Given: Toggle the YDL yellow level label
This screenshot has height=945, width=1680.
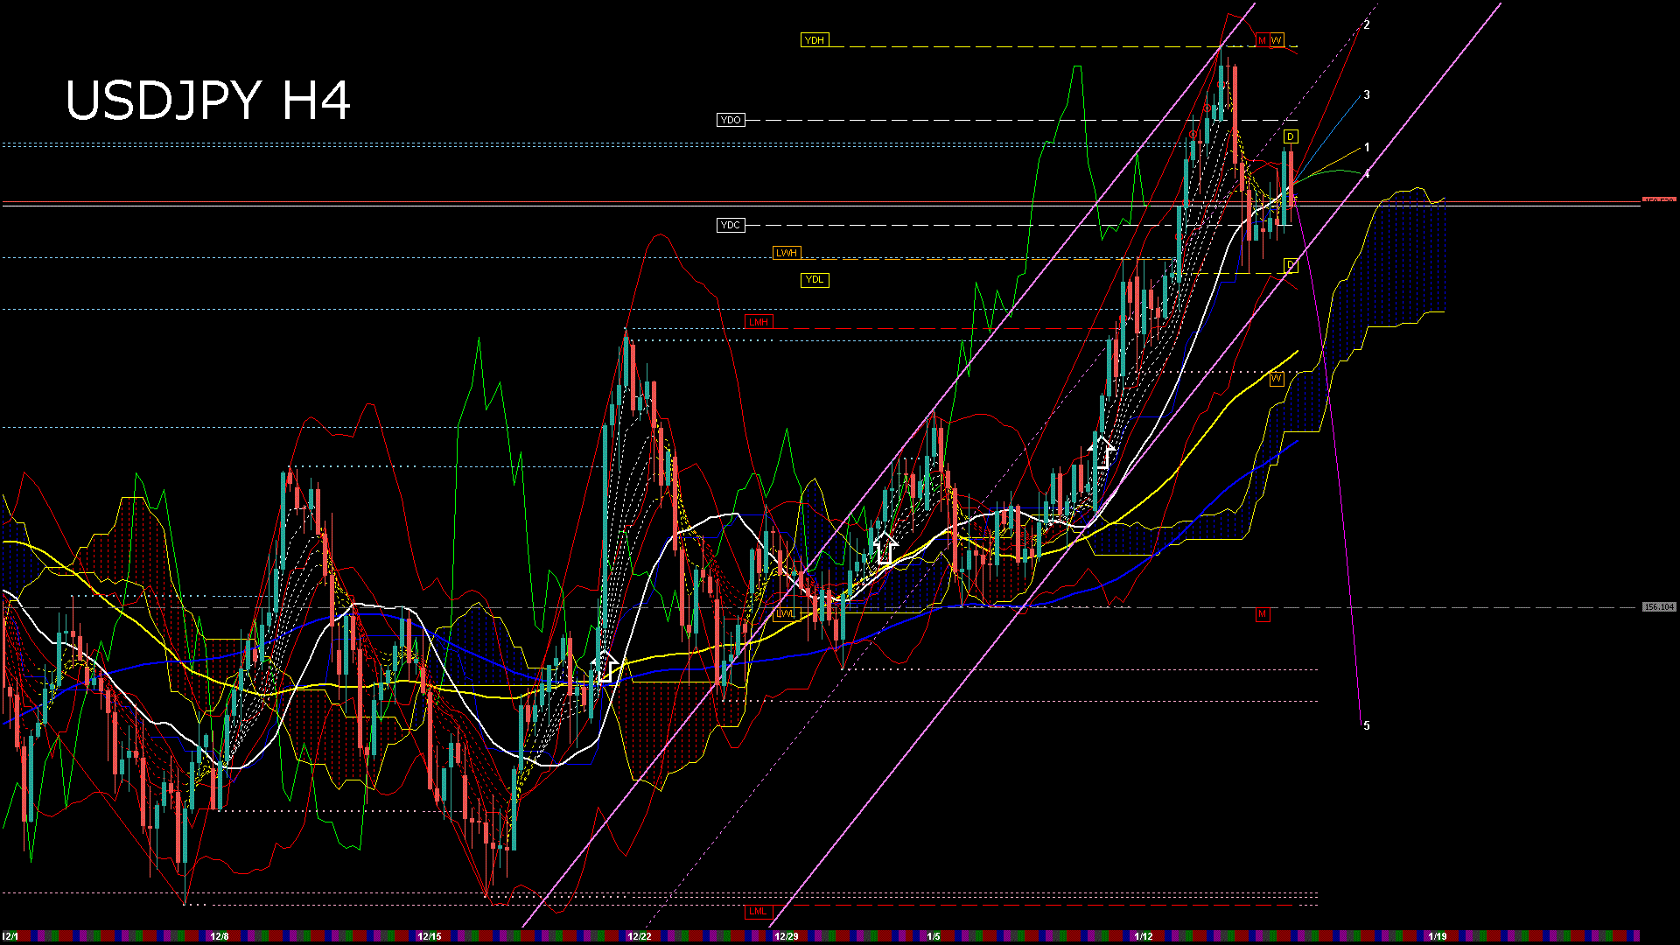Looking at the screenshot, I should click(x=814, y=279).
